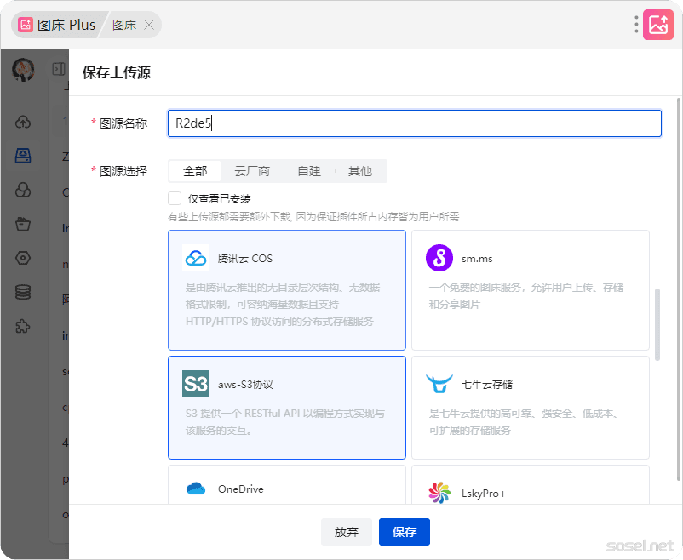Open the database stack icon in the sidebar
Image resolution: width=683 pixels, height=560 pixels.
(x=24, y=292)
